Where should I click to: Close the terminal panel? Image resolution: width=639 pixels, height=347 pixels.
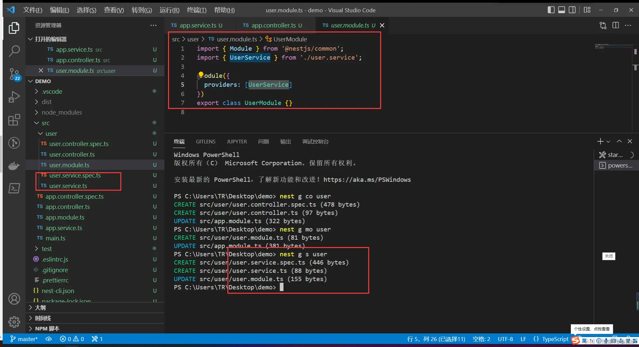click(630, 141)
